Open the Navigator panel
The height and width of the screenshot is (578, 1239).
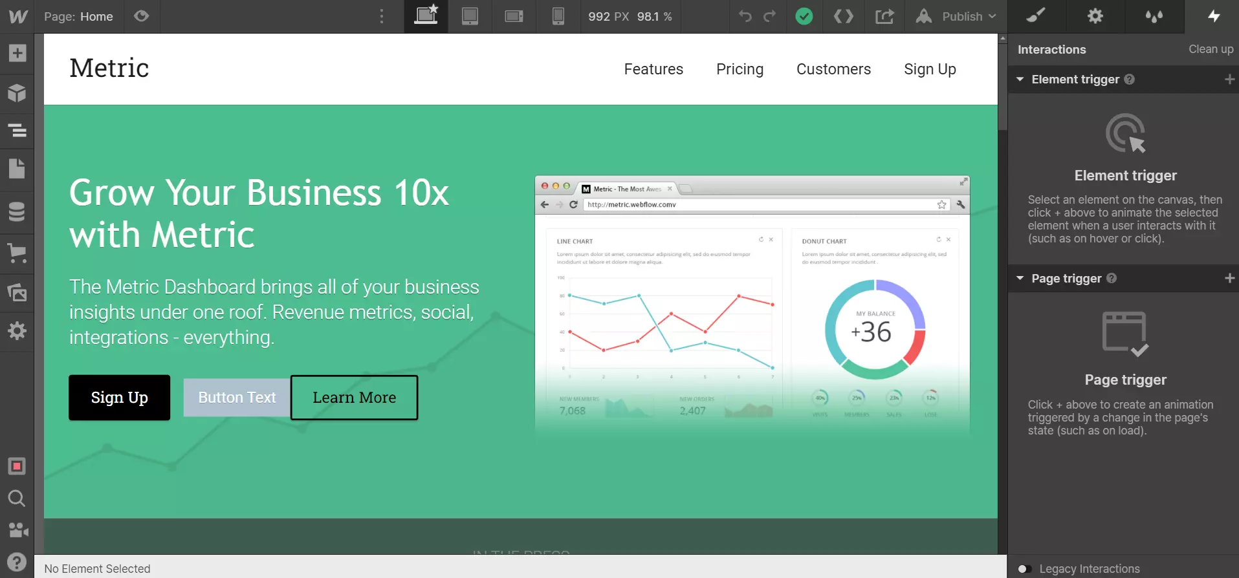pyautogui.click(x=17, y=131)
